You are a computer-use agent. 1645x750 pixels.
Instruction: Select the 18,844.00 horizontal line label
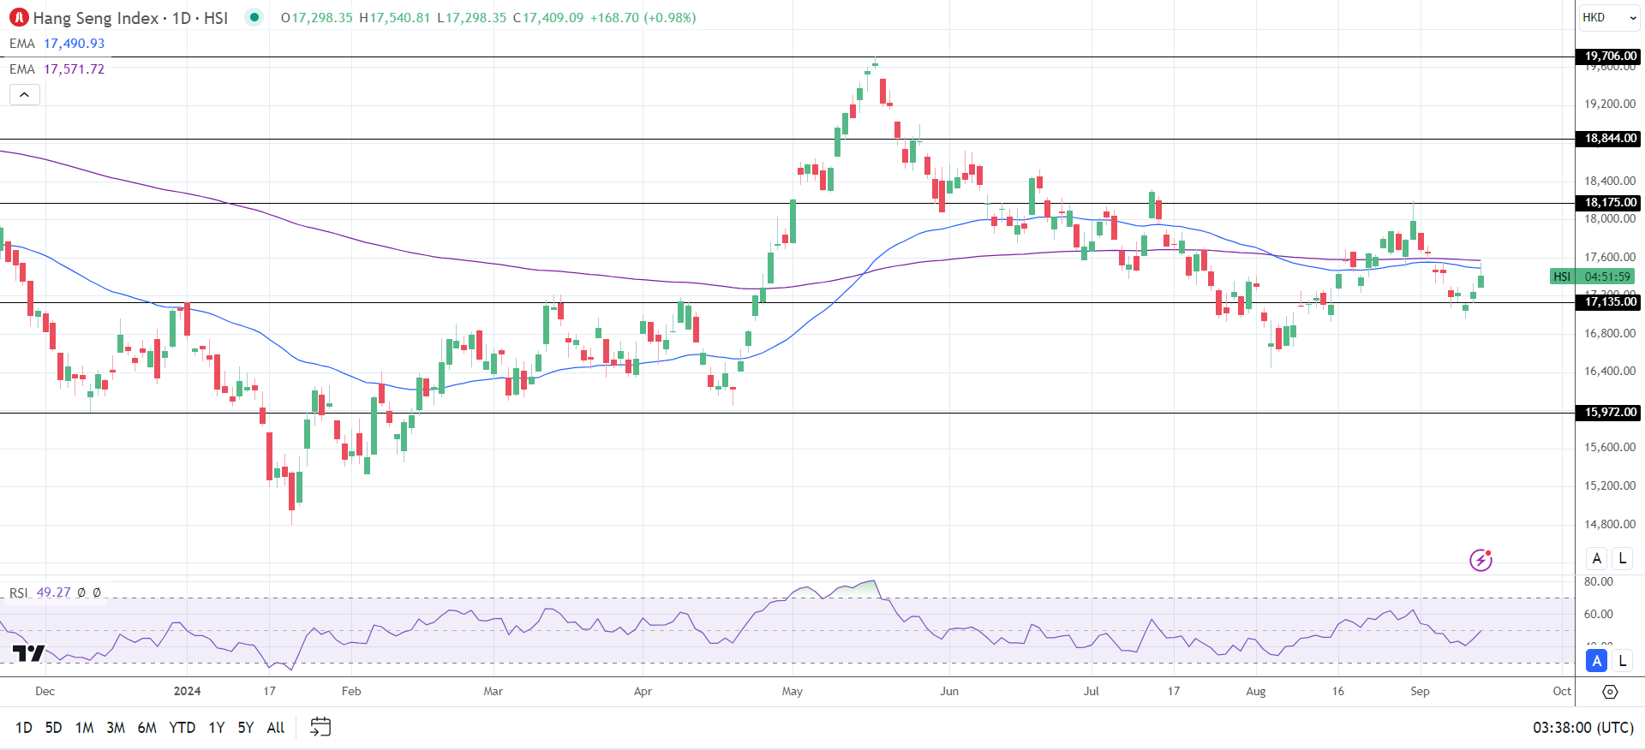click(1608, 139)
